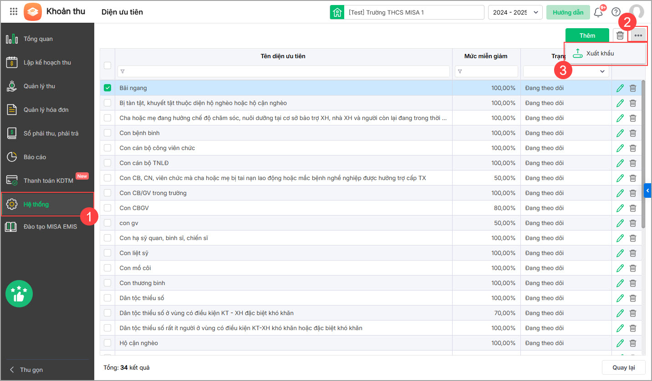652x381 pixels.
Task: Tick the Con liệt sỹ checkbox
Action: pyautogui.click(x=107, y=253)
